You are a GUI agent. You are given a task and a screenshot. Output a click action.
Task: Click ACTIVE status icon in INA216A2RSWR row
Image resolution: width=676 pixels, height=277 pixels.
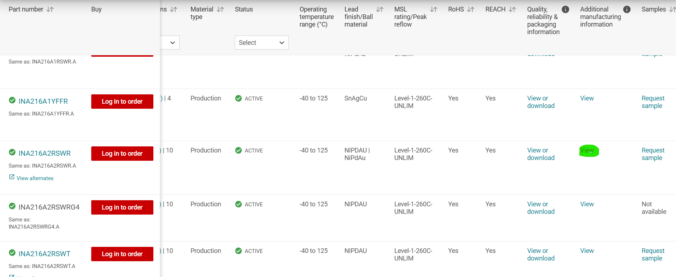[x=239, y=150]
